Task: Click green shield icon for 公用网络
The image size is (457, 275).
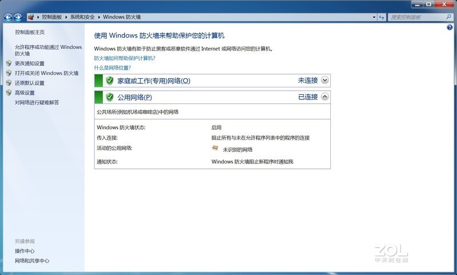Action: click(x=110, y=97)
